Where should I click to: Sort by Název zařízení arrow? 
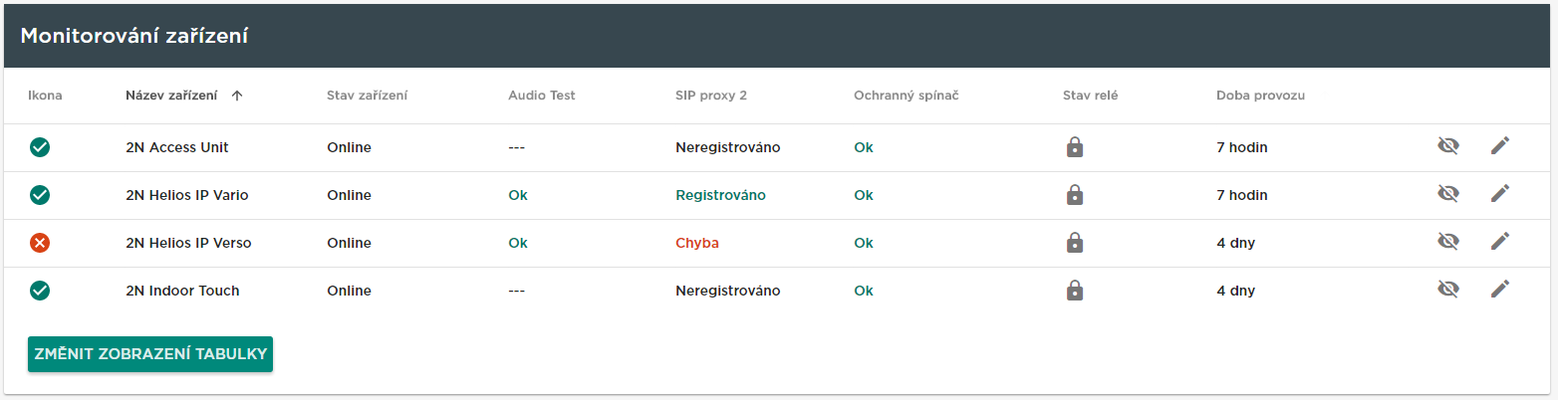click(236, 97)
